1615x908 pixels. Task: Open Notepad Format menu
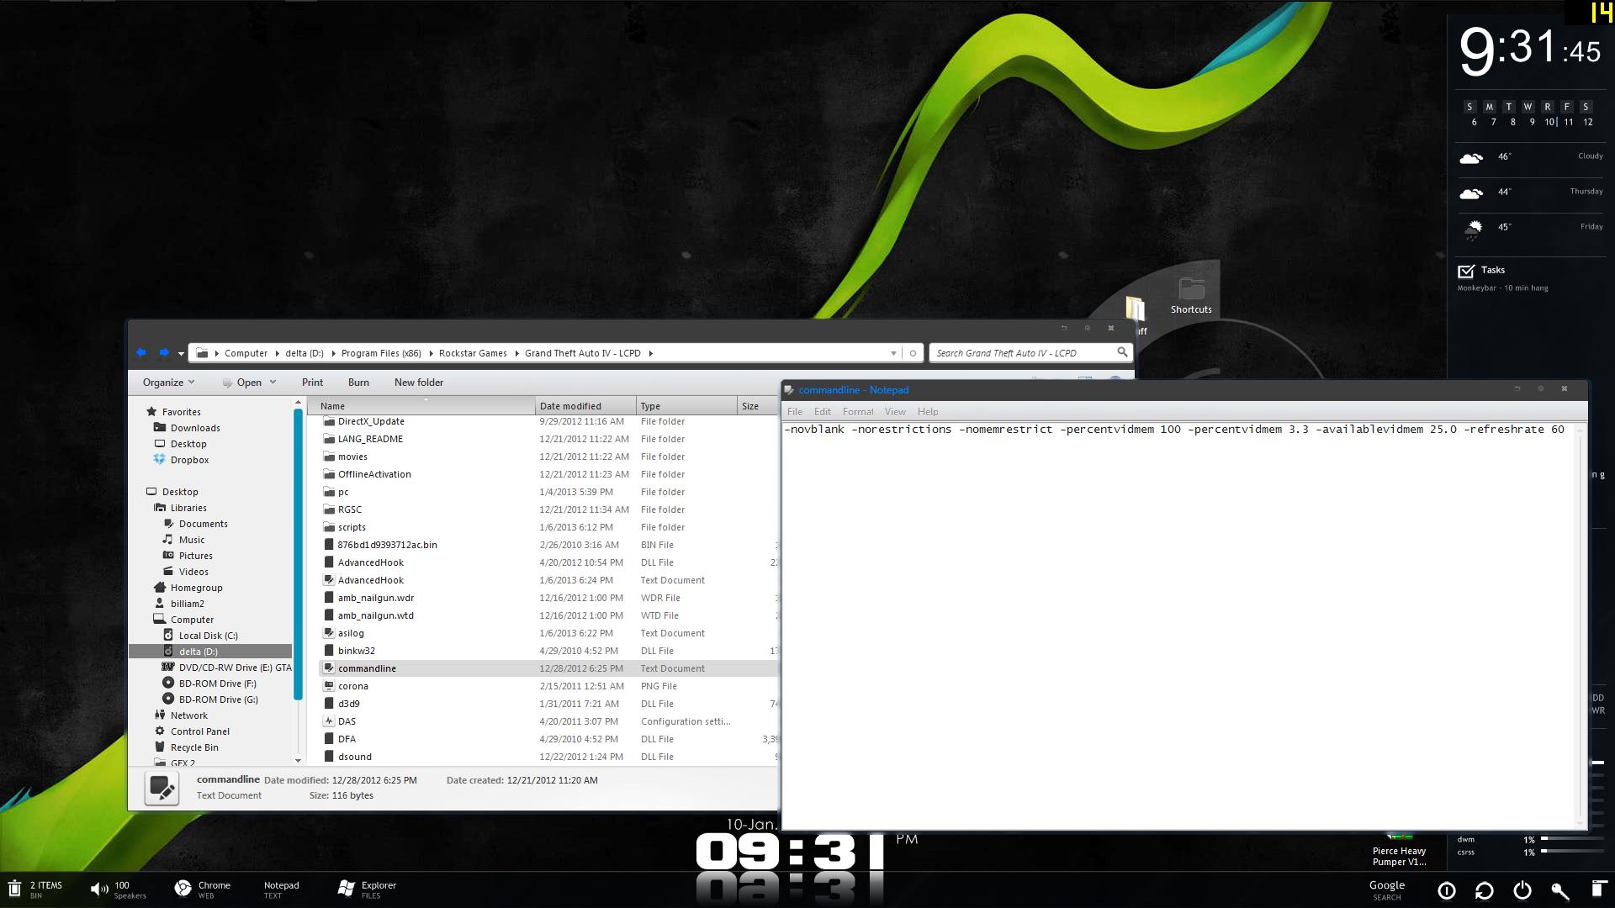coord(858,412)
